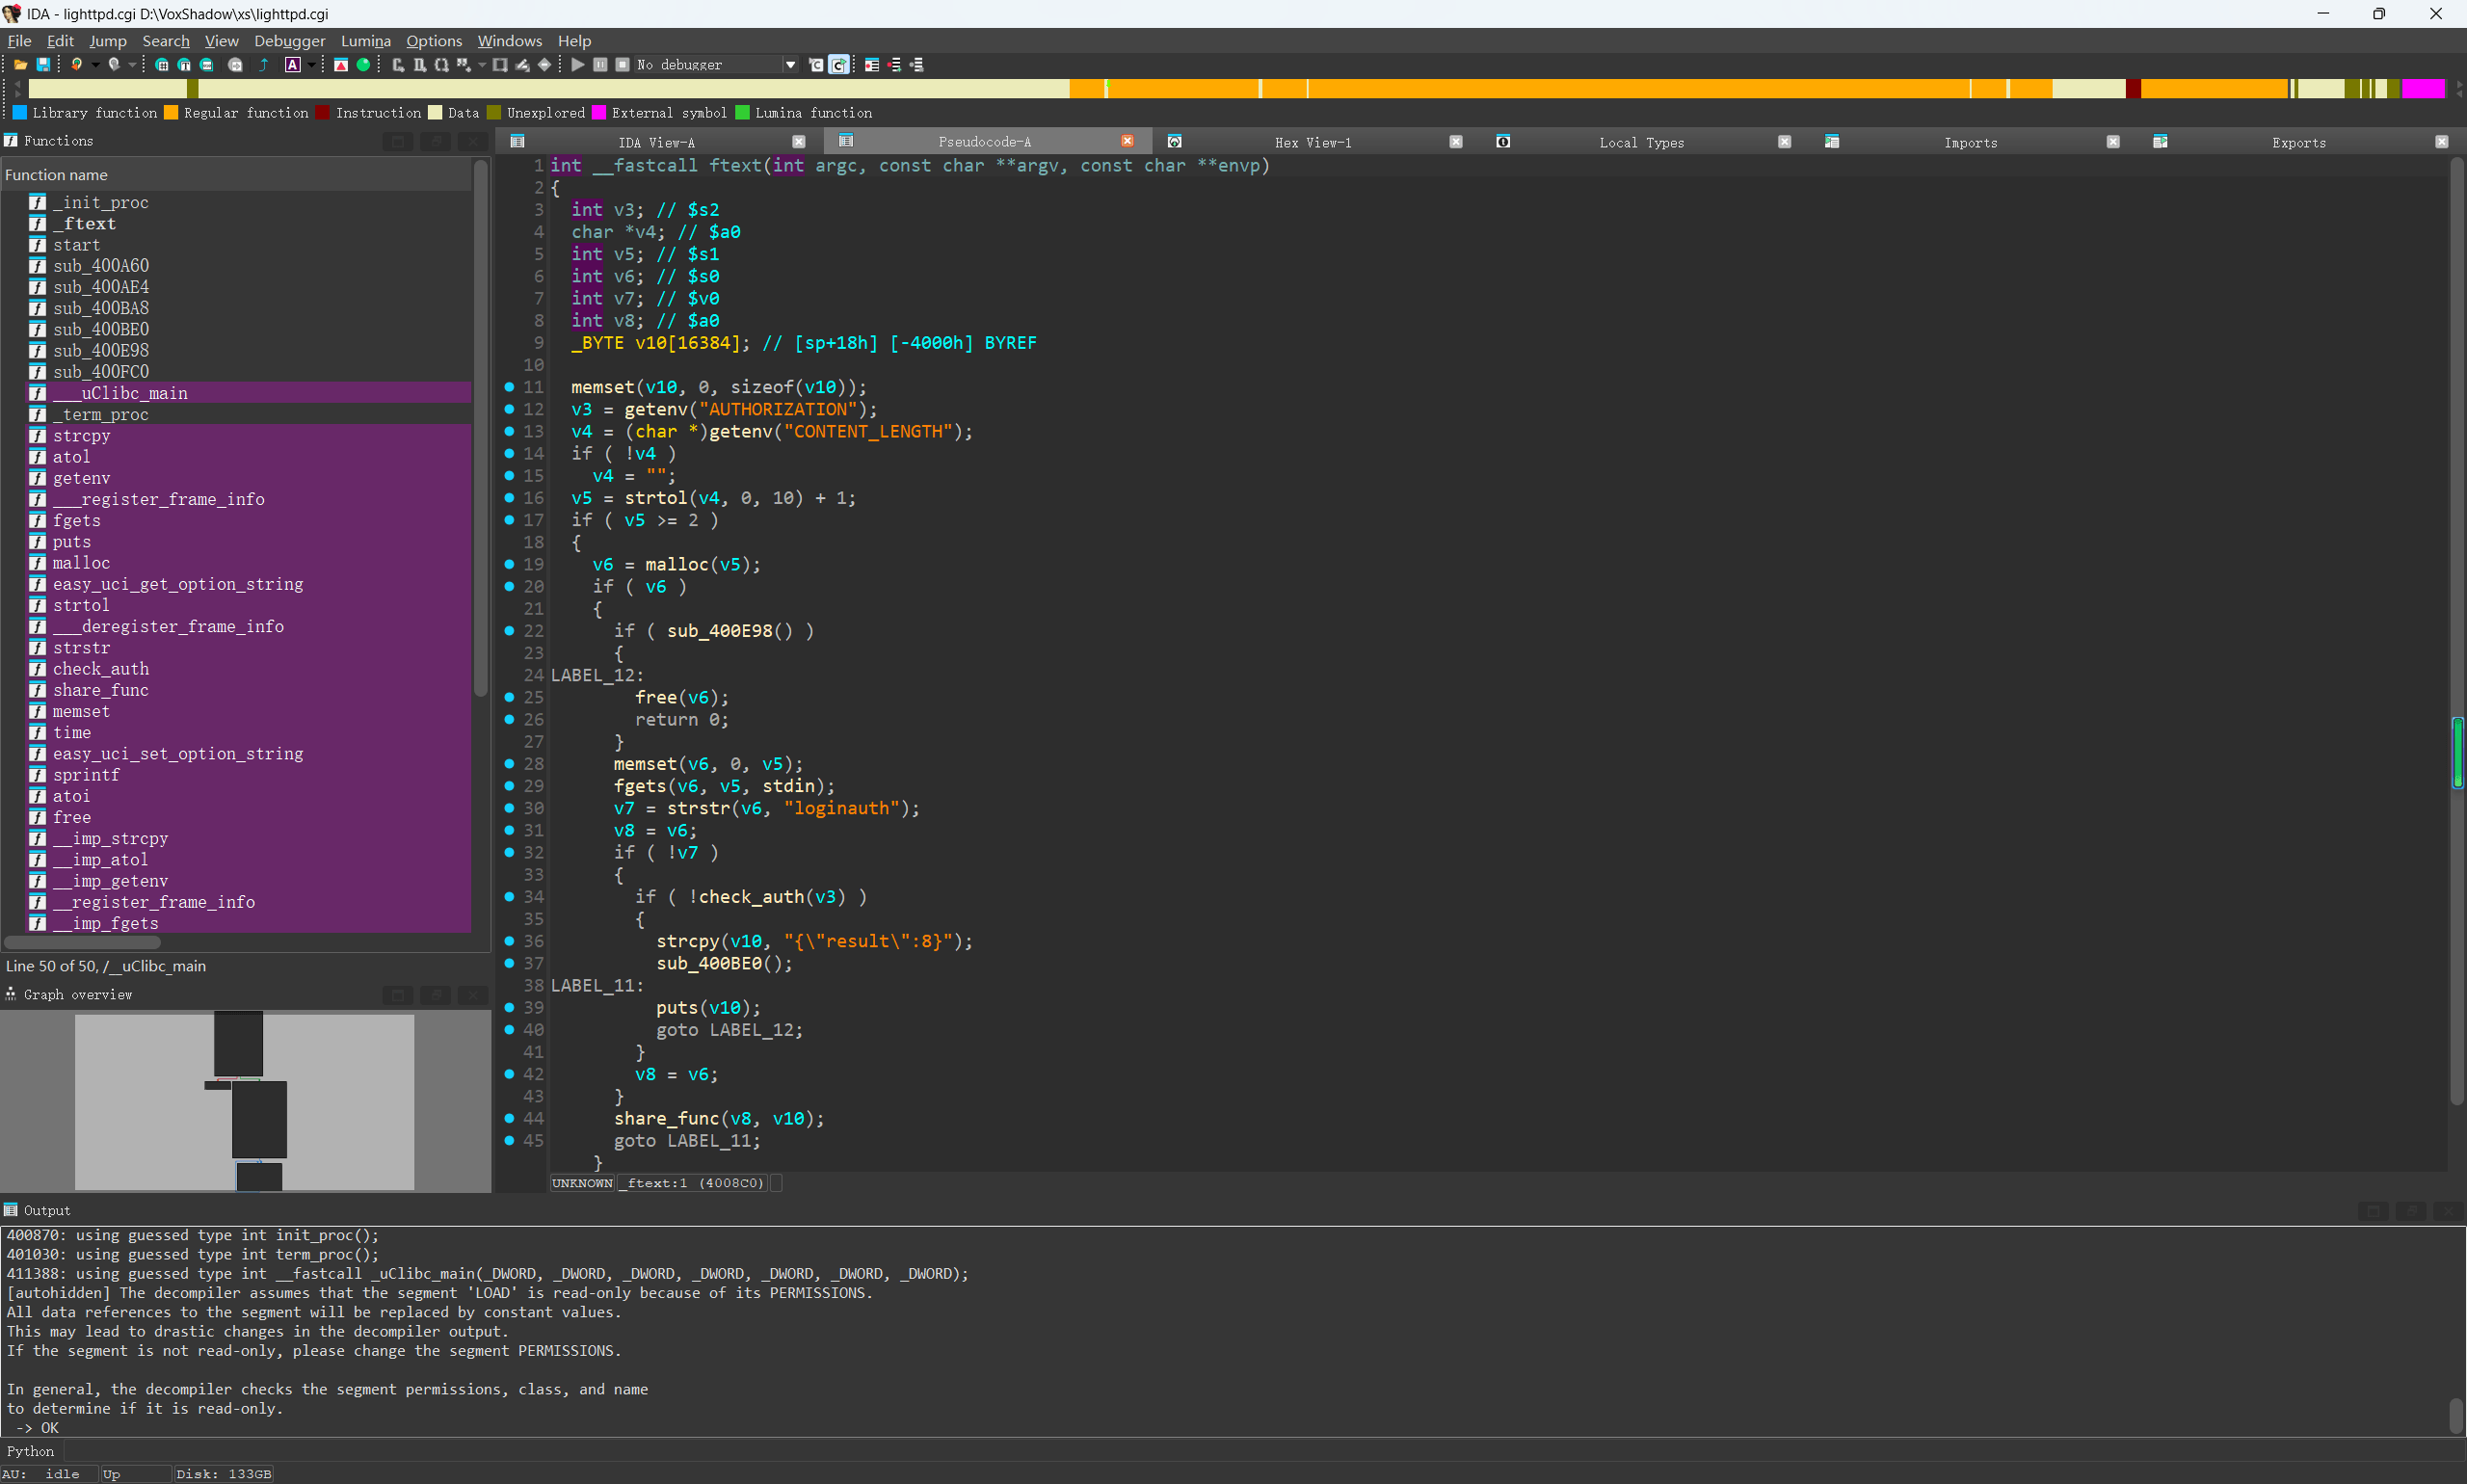Click the Save database floppy icon
The image size is (2467, 1484).
point(43,65)
